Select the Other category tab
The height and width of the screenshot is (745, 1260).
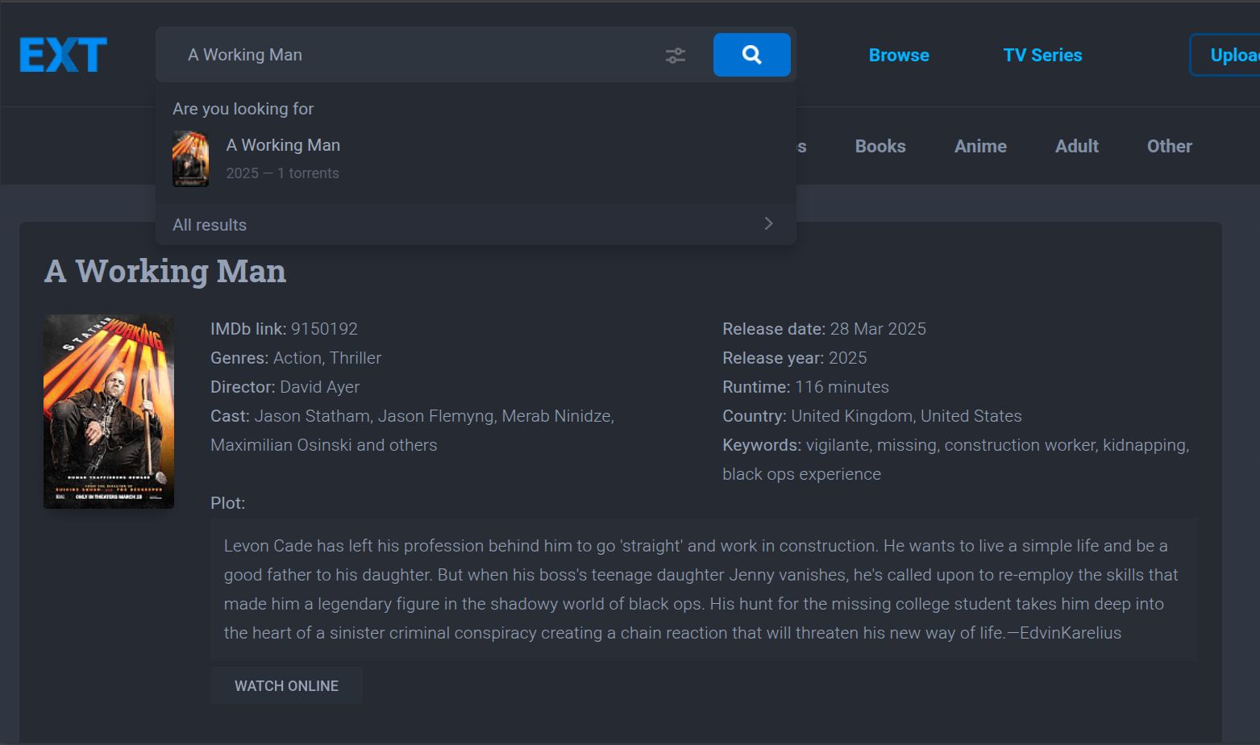(x=1169, y=146)
